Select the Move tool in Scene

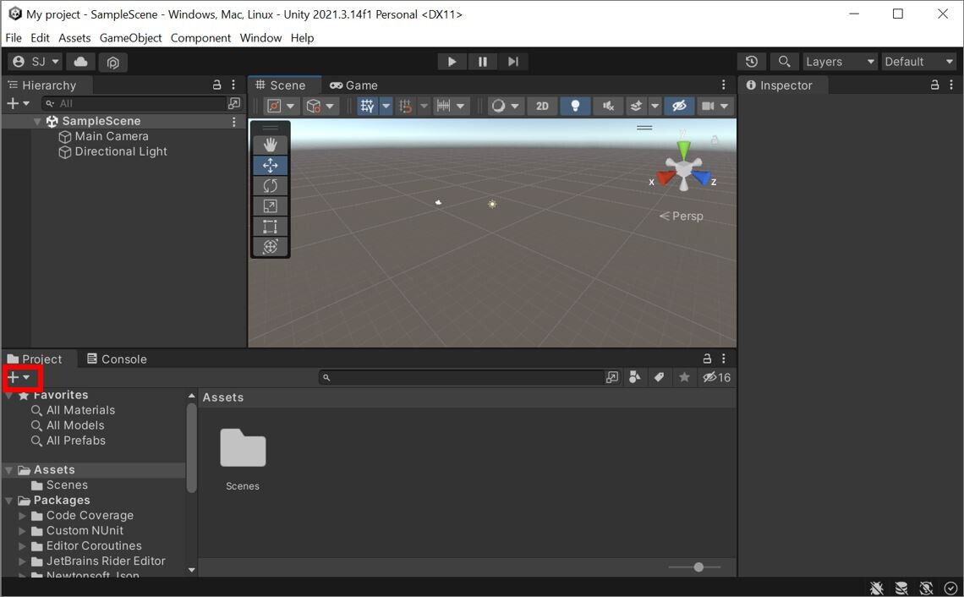tap(270, 166)
